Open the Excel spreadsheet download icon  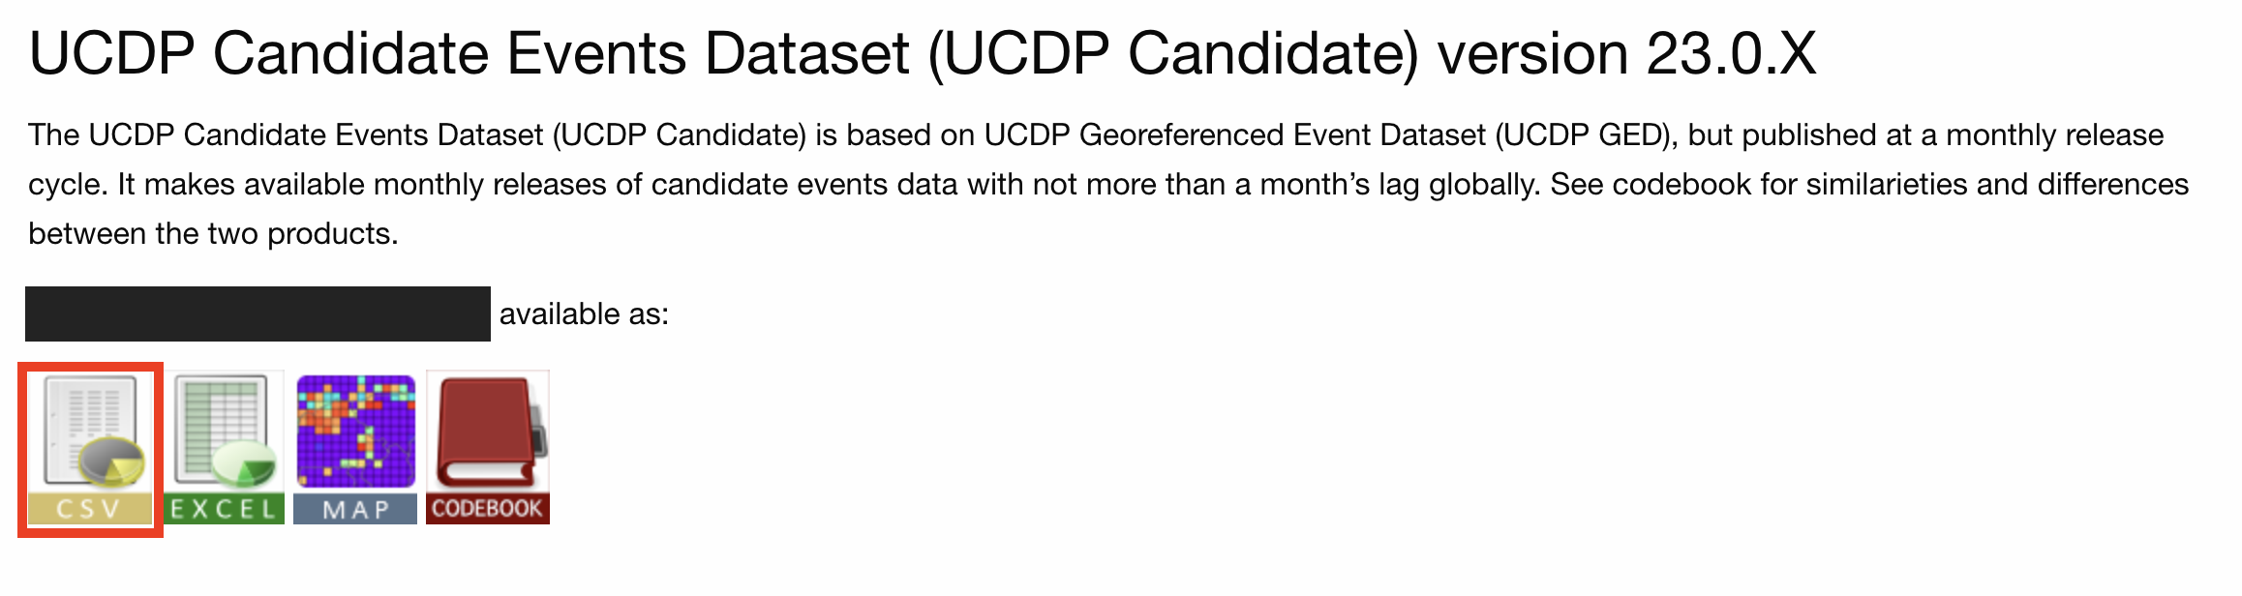224,447
